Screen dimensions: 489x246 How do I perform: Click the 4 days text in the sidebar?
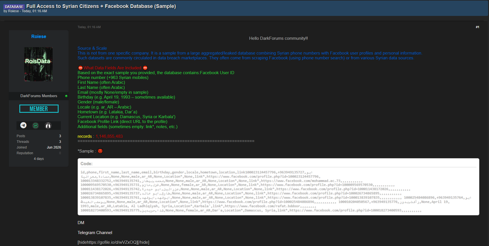click(39, 159)
